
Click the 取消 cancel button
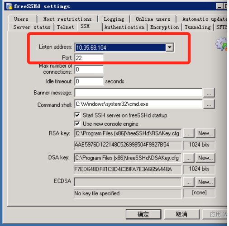click(x=181, y=214)
